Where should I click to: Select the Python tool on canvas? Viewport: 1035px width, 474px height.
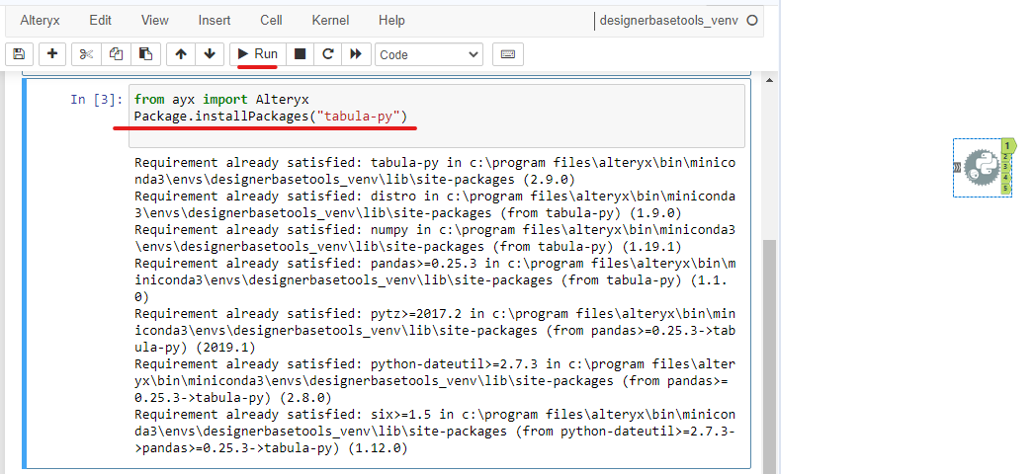click(982, 168)
